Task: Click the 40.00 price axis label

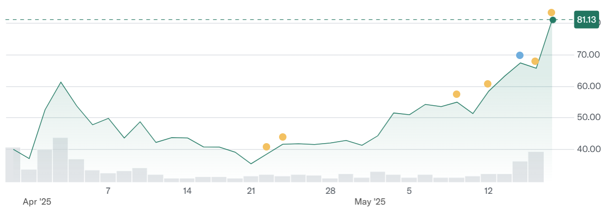Action: (x=588, y=149)
